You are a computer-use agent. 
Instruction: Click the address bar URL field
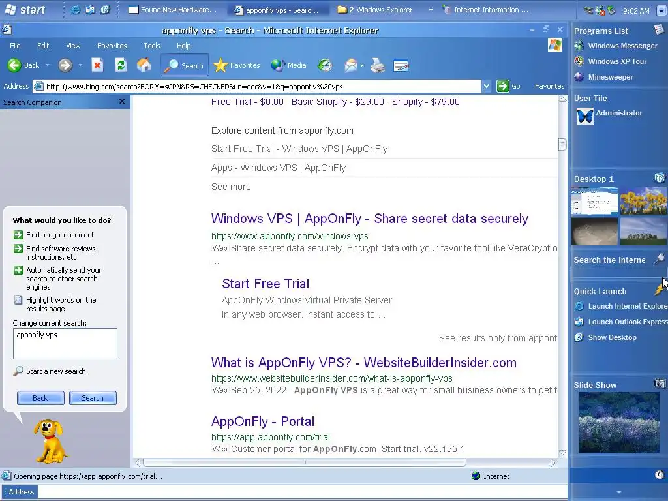[257, 87]
